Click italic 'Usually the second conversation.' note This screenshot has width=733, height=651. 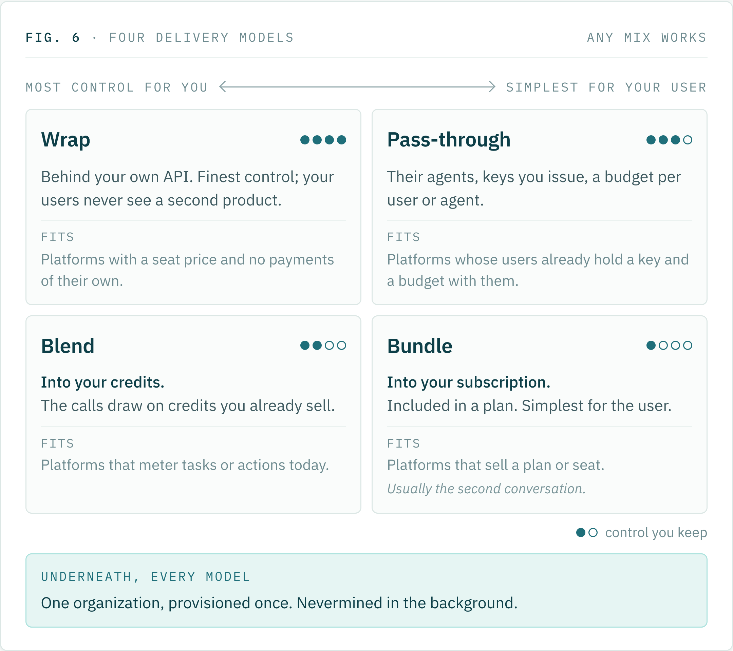point(486,489)
